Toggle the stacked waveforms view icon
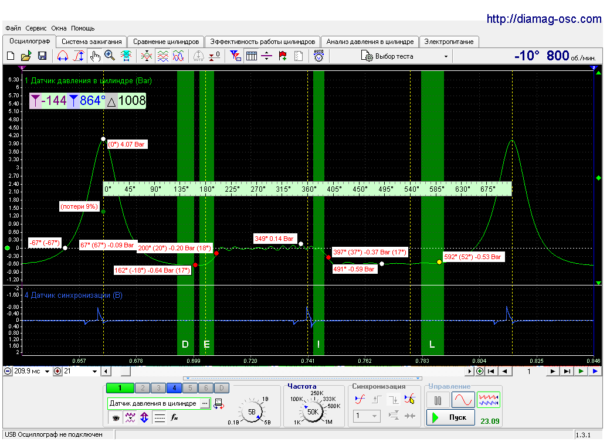Screen dimensions: 610x442 point(163,56)
